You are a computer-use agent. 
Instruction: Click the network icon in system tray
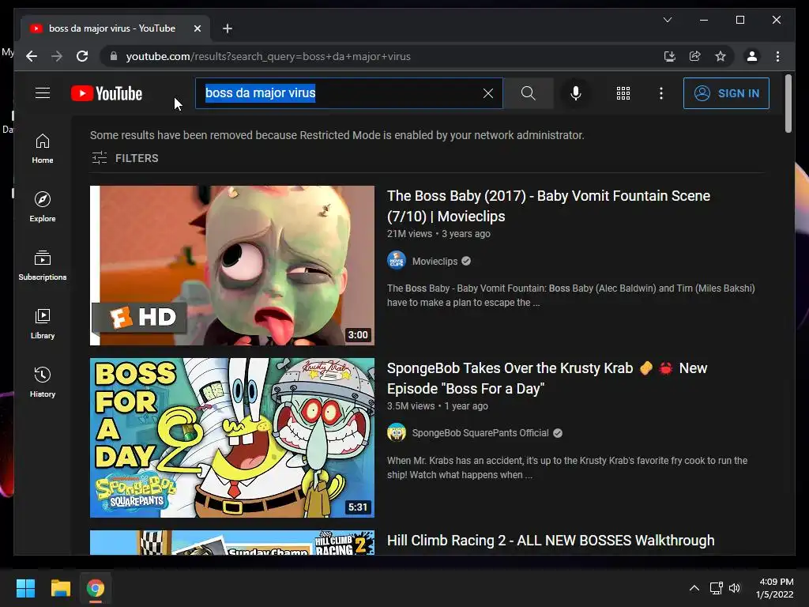(x=716, y=588)
